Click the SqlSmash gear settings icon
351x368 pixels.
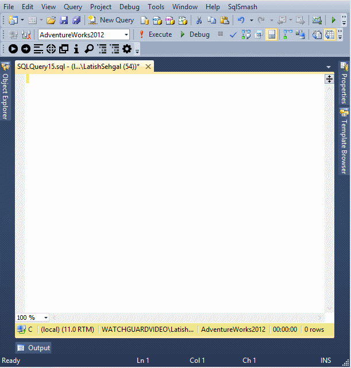127,49
